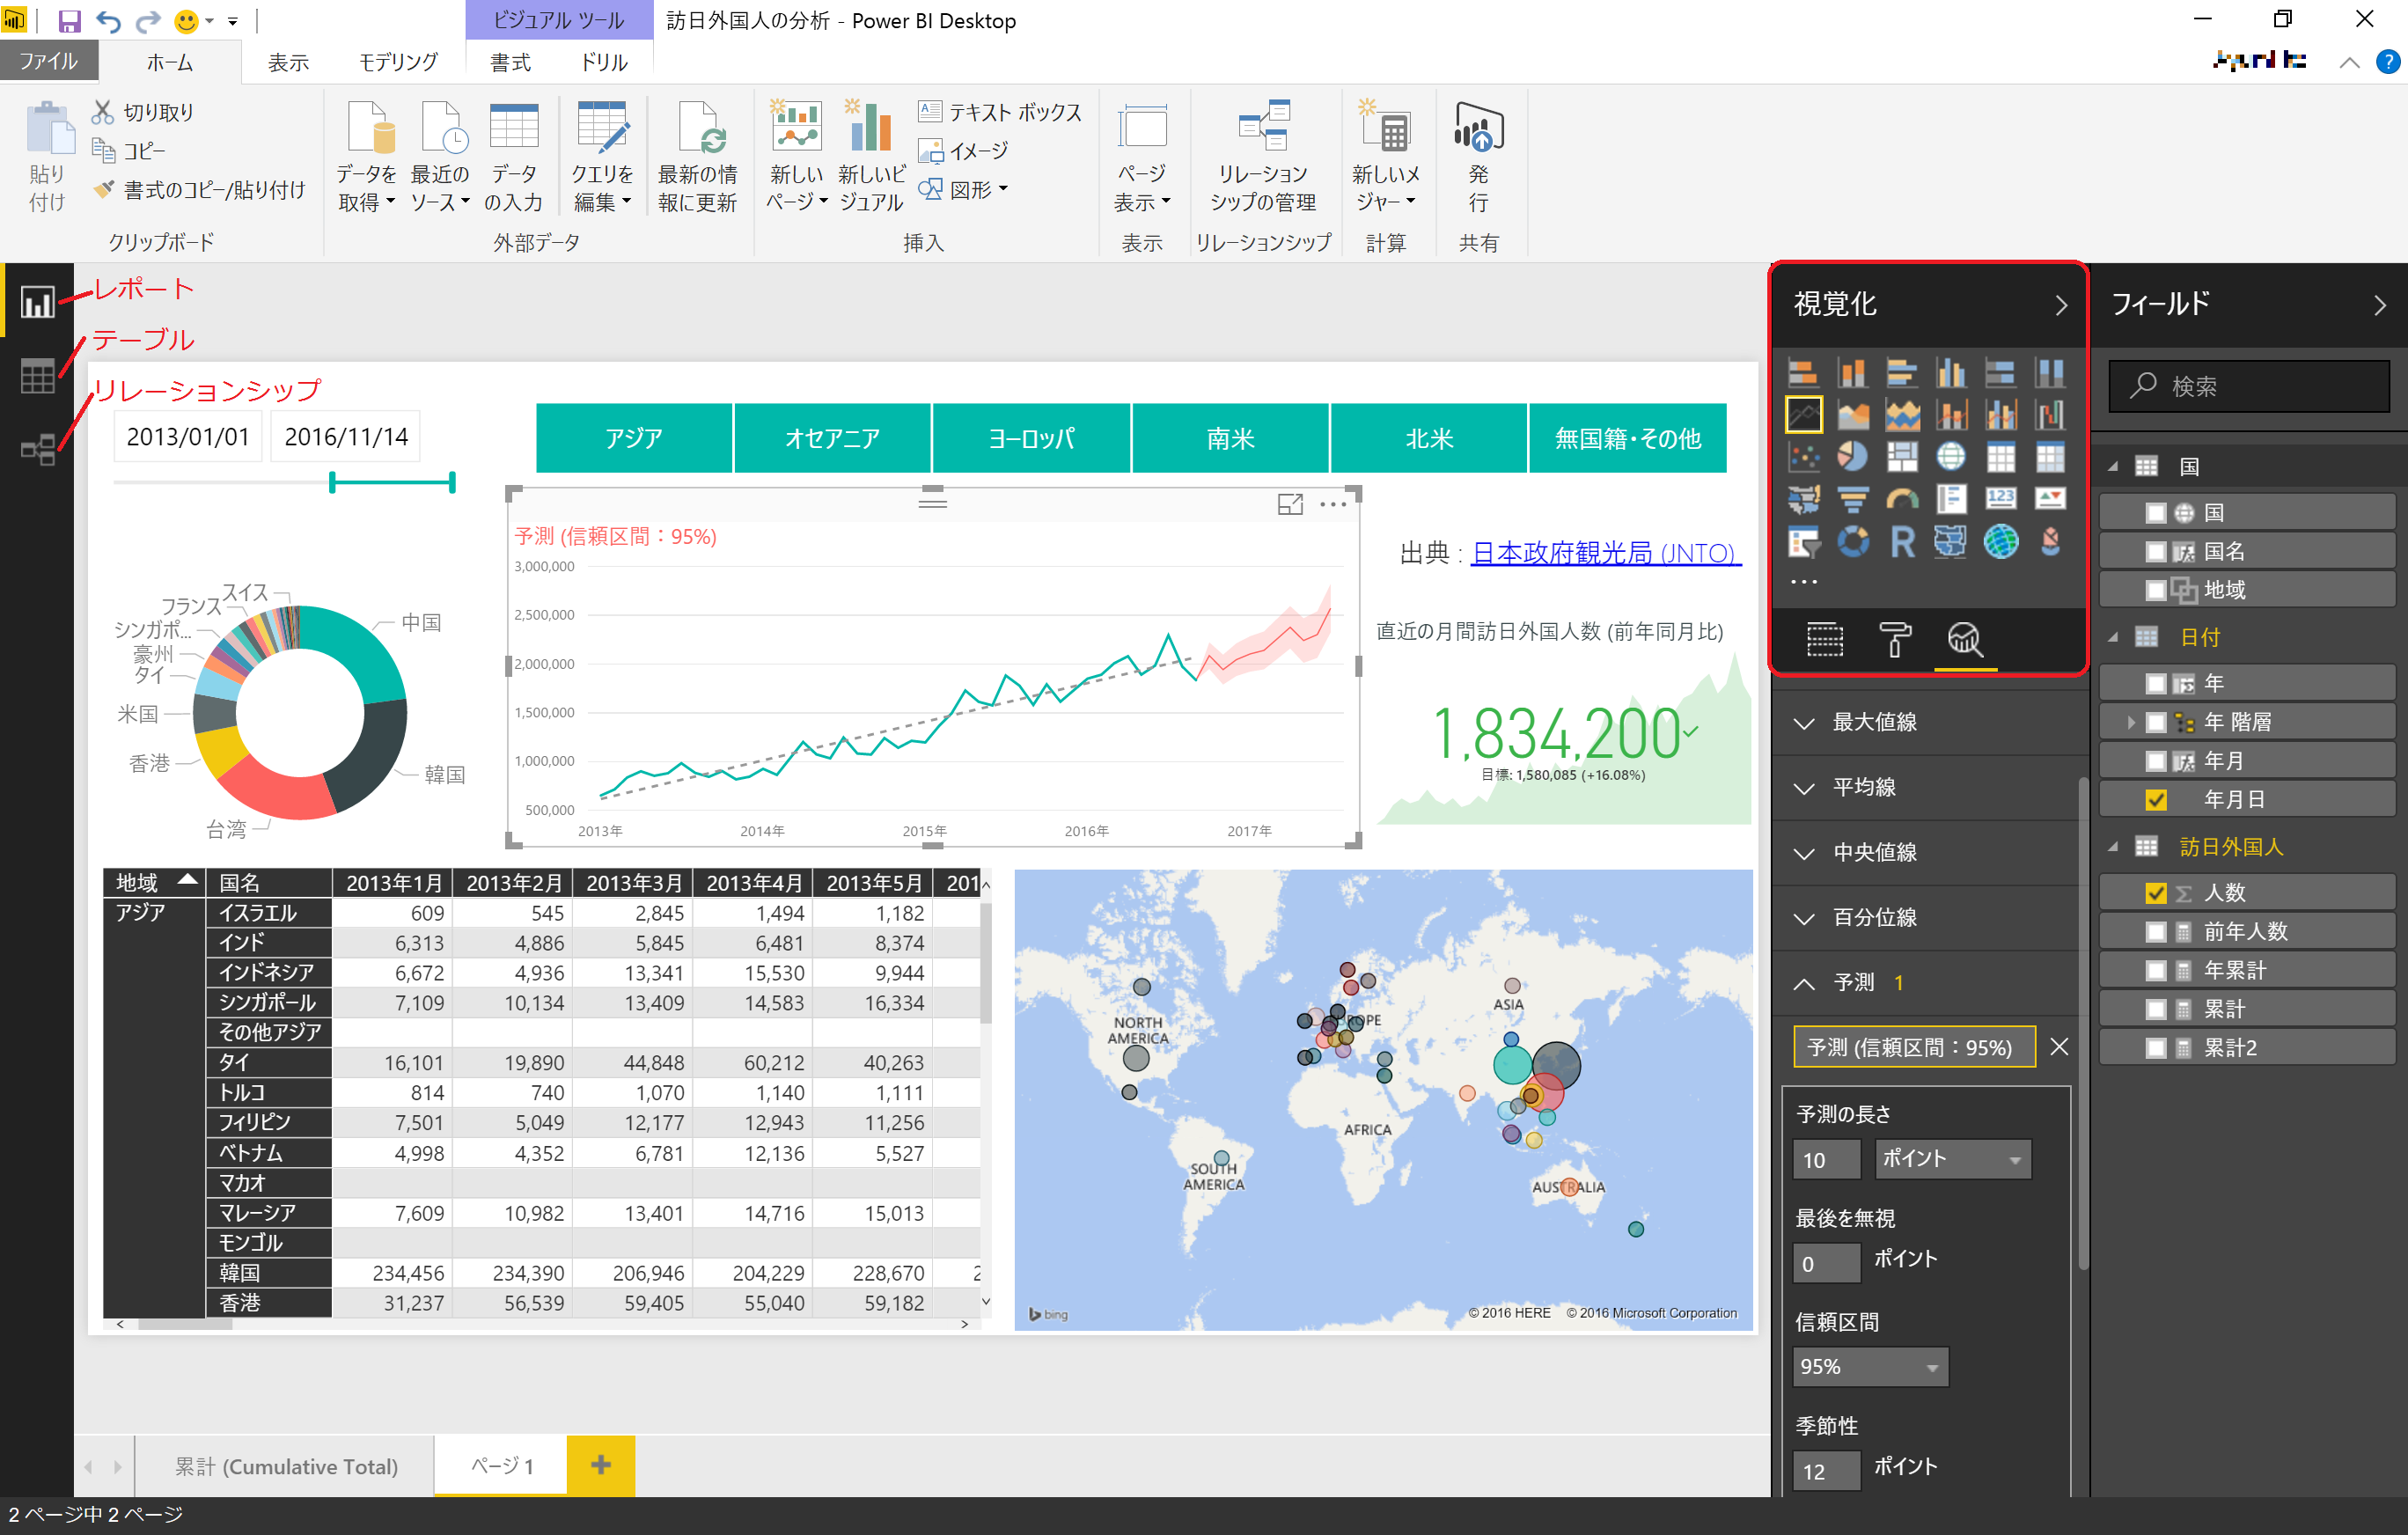Select the line chart visual
Viewport: 2408px width, 1535px height.
point(1803,414)
